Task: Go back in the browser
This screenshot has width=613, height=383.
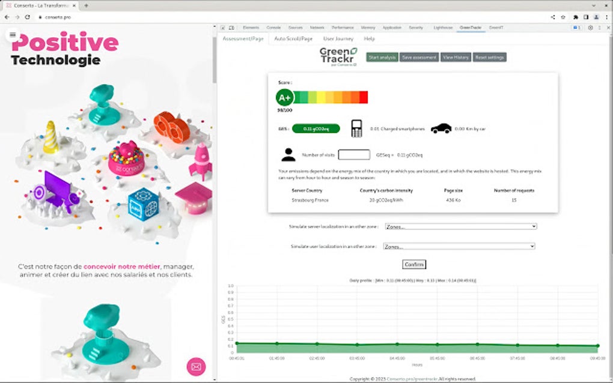Action: coord(7,17)
